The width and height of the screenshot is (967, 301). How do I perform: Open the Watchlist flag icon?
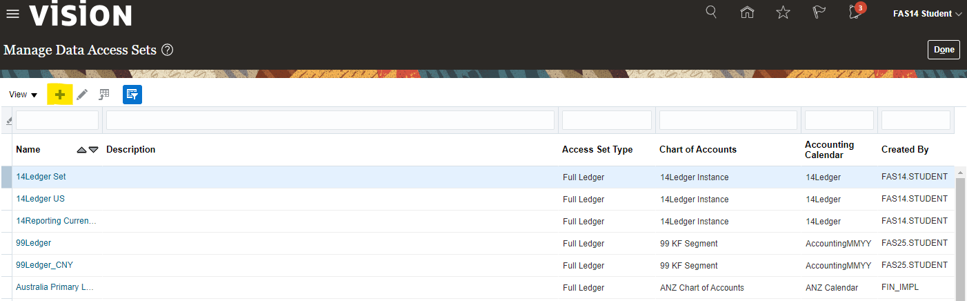click(x=818, y=12)
